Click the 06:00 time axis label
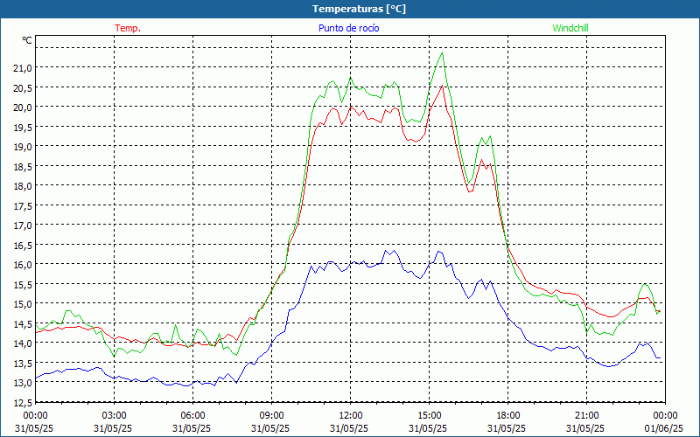Screen dimensions: 700x437 click(192, 416)
